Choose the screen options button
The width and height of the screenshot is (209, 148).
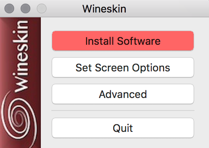point(123,67)
